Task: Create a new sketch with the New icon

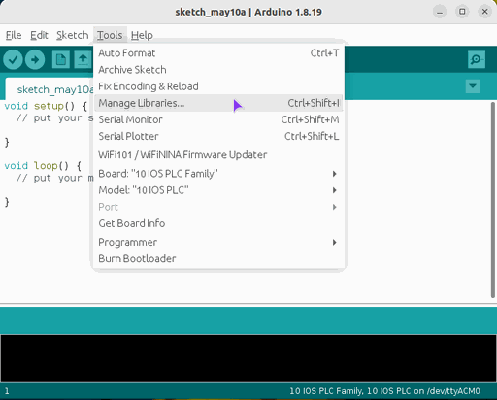Action: tap(61, 60)
